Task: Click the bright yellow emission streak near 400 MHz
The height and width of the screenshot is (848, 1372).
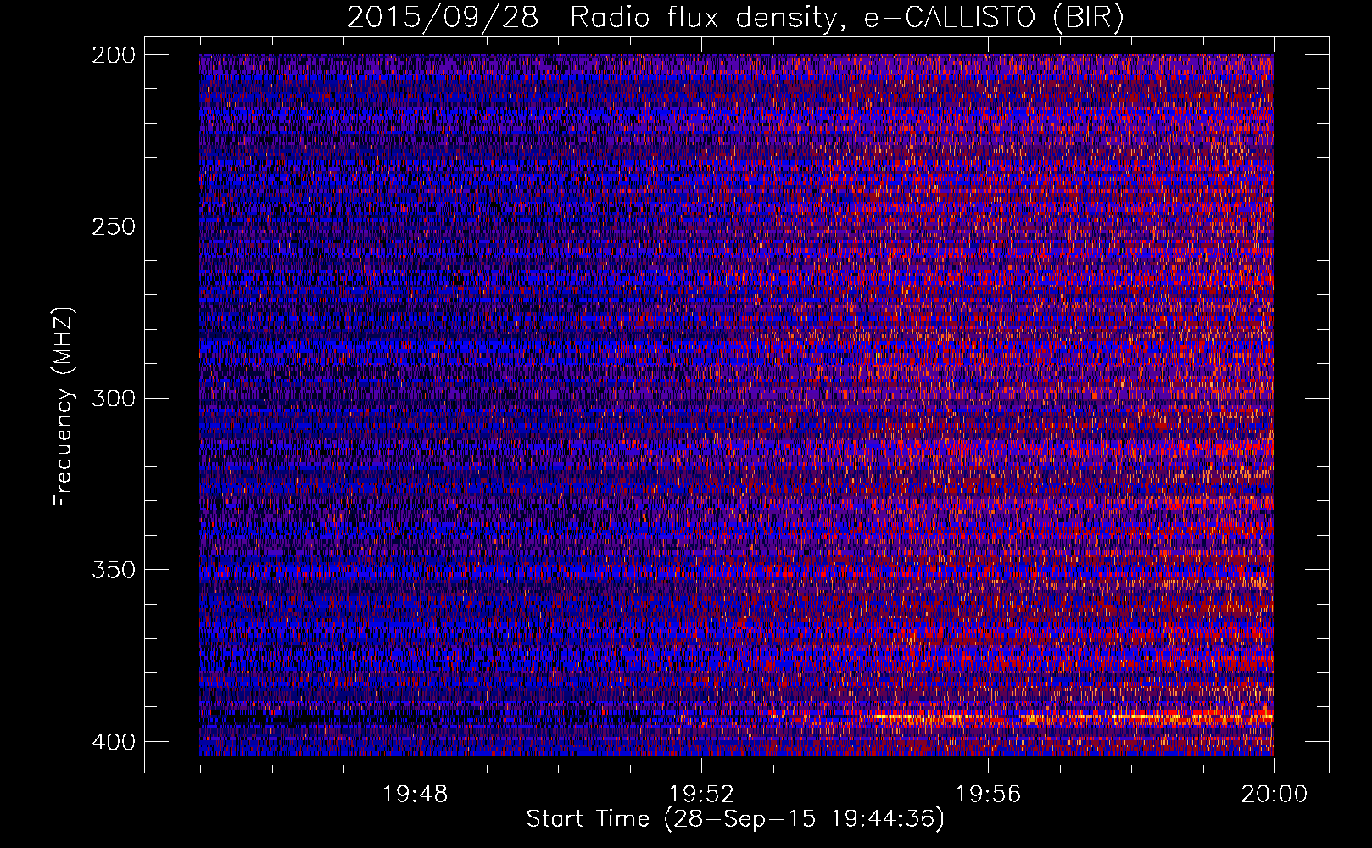Action: click(1073, 717)
